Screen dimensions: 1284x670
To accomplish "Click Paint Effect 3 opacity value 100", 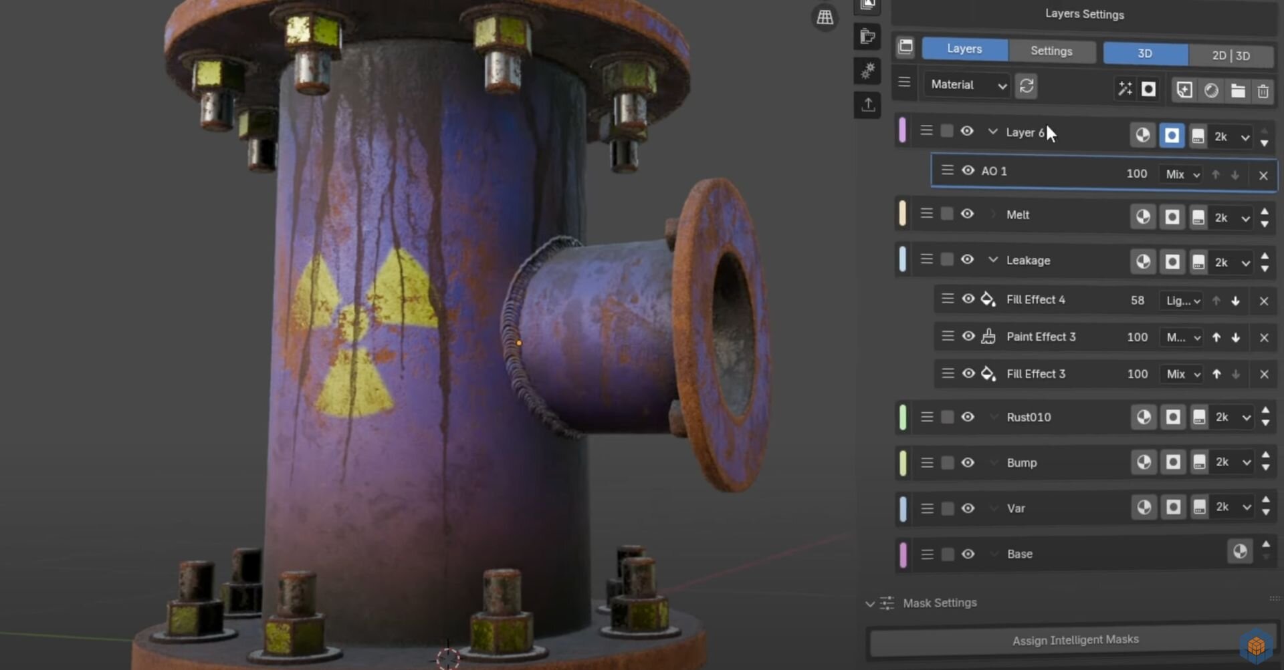I will pos(1137,337).
